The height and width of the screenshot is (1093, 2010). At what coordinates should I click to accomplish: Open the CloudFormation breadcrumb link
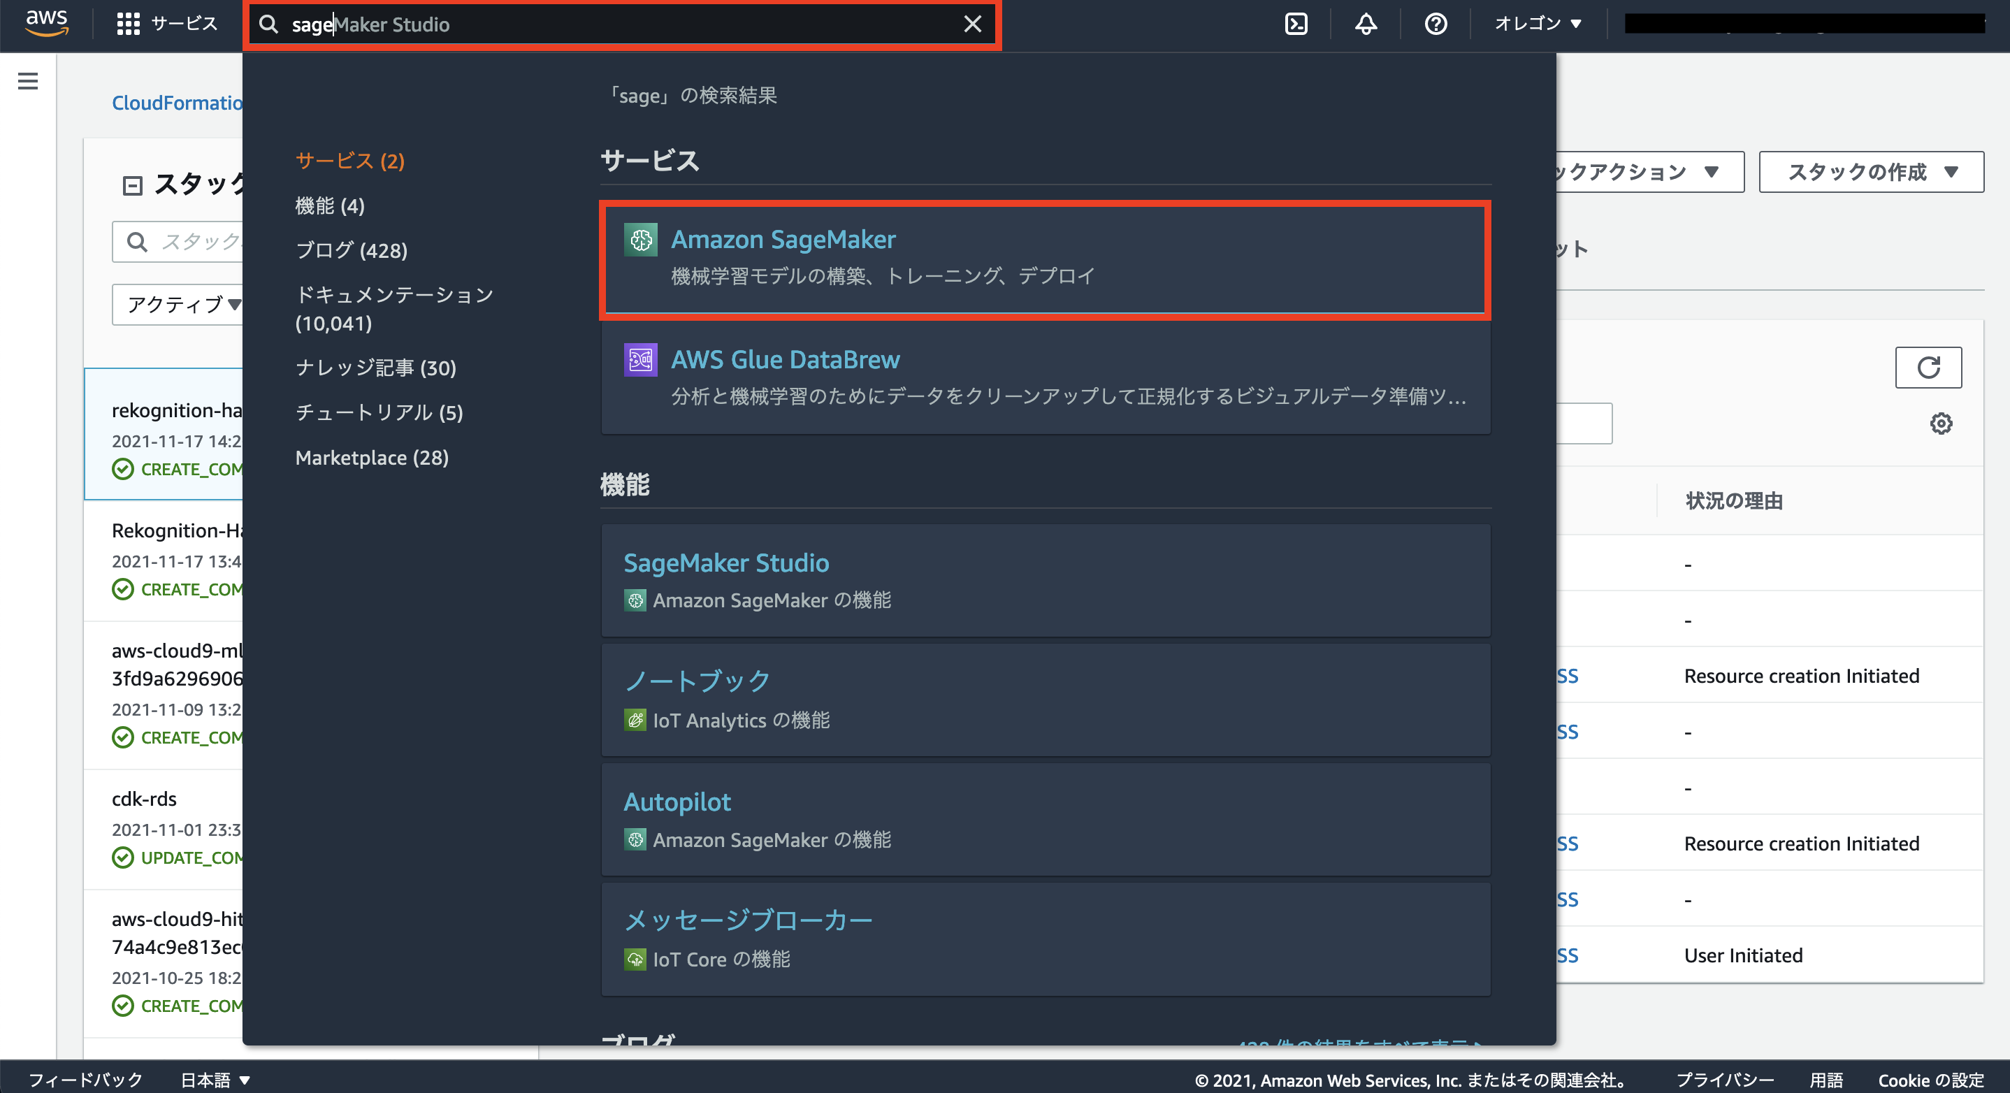(177, 103)
